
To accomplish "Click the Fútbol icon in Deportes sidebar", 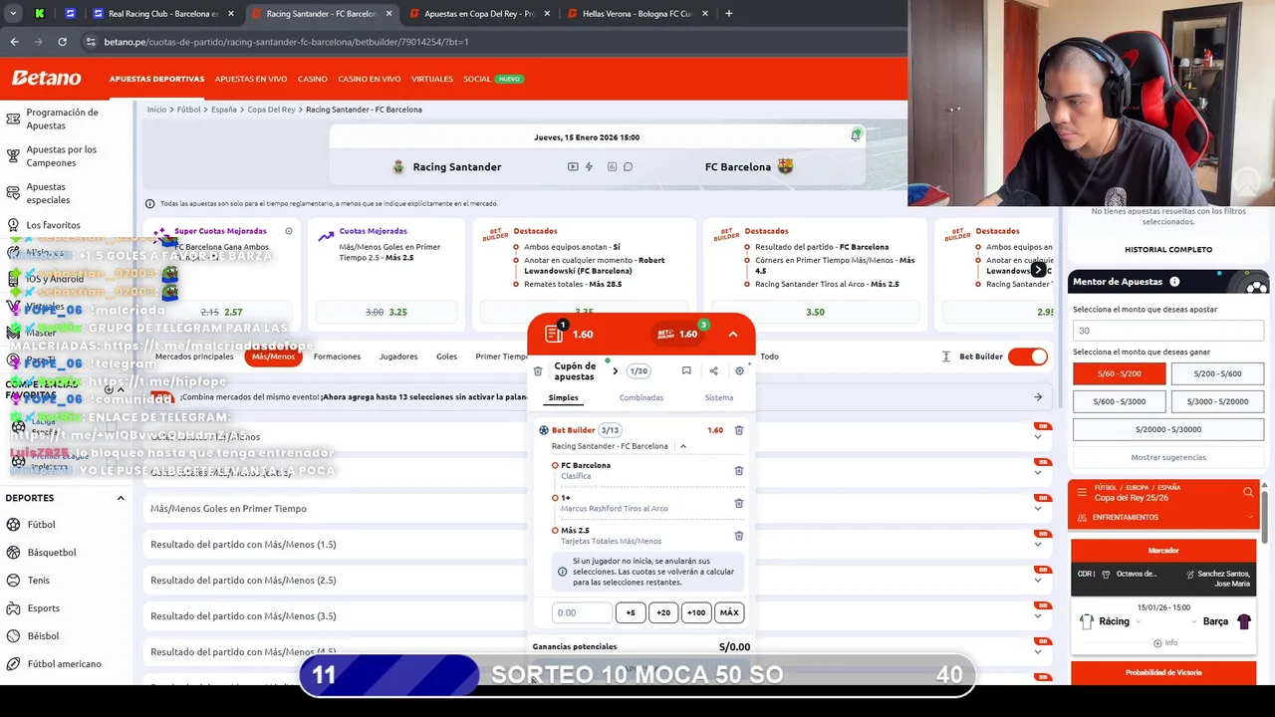I will coord(13,525).
